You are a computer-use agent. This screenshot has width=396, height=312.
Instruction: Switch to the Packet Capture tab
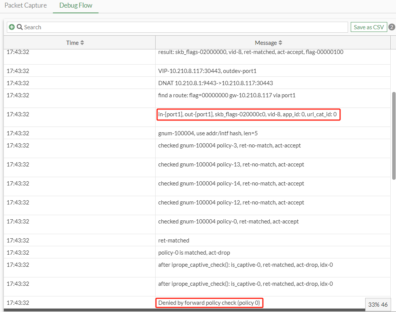[25, 6]
